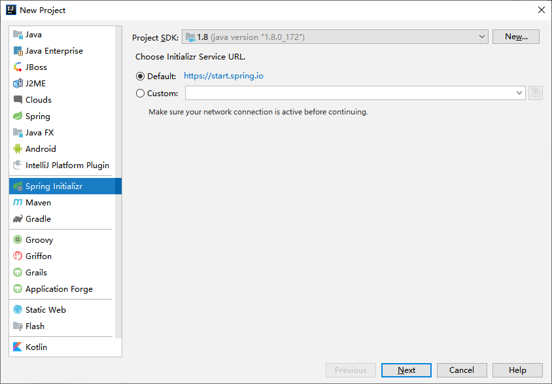Click inside the Custom URL text field

[349, 93]
